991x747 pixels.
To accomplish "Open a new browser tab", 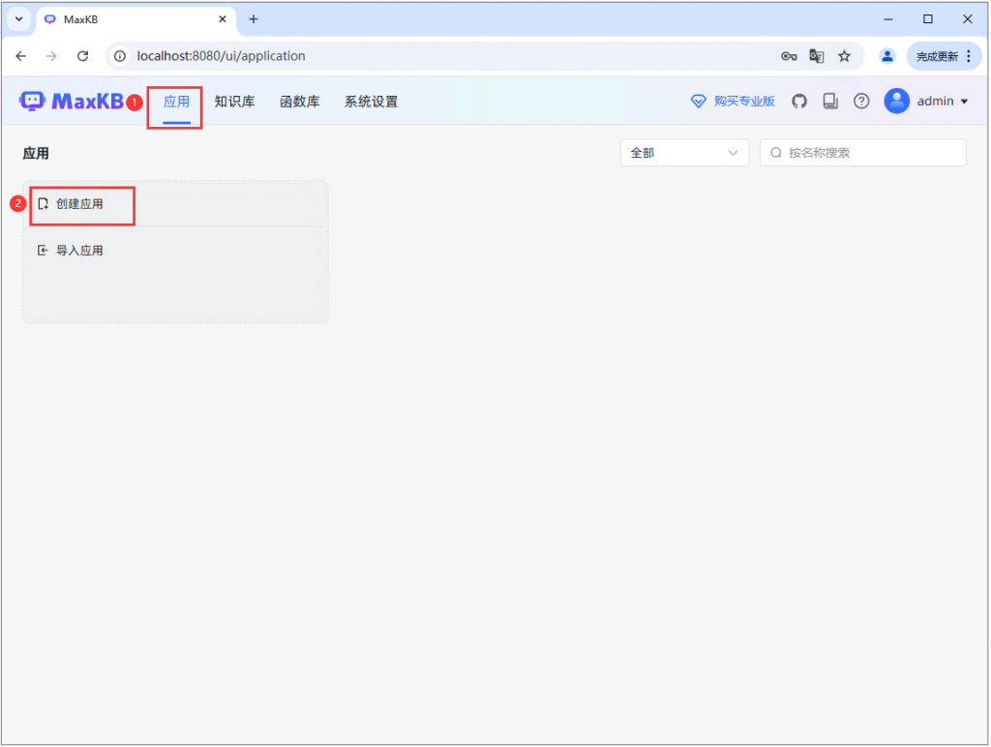I will [x=254, y=19].
